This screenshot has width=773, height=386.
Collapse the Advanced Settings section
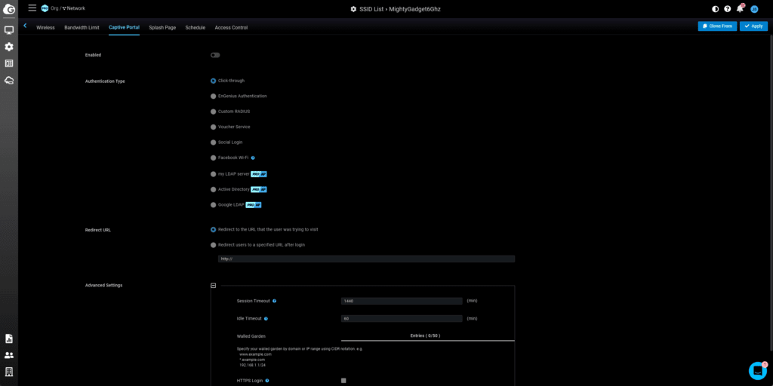click(x=214, y=286)
